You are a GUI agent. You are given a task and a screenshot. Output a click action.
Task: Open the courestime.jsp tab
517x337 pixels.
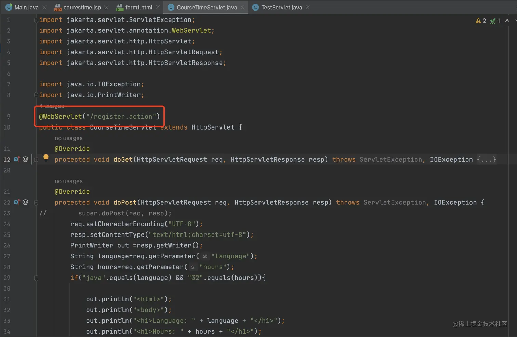(82, 7)
